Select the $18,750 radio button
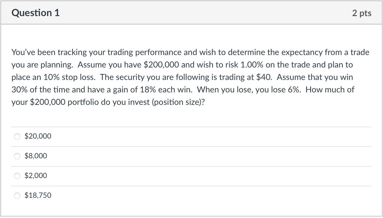 pos(17,195)
